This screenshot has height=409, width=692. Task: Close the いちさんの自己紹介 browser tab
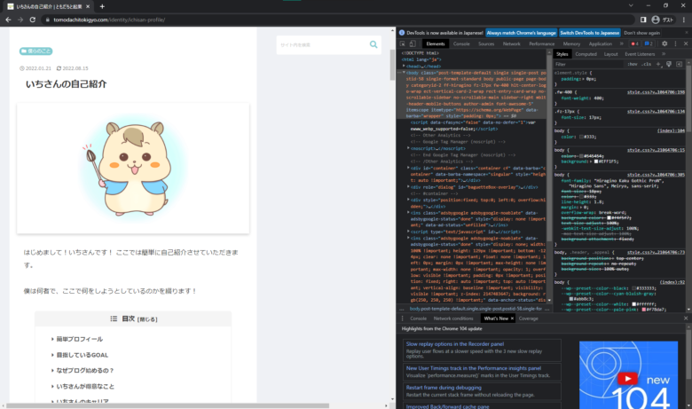pyautogui.click(x=88, y=6)
